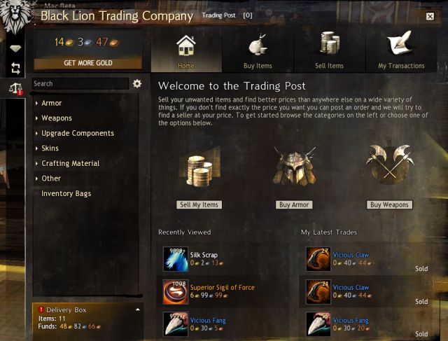Image resolution: width=448 pixels, height=341 pixels.
Task: Open Superior Sigil of Force item icon
Action: pyautogui.click(x=176, y=292)
